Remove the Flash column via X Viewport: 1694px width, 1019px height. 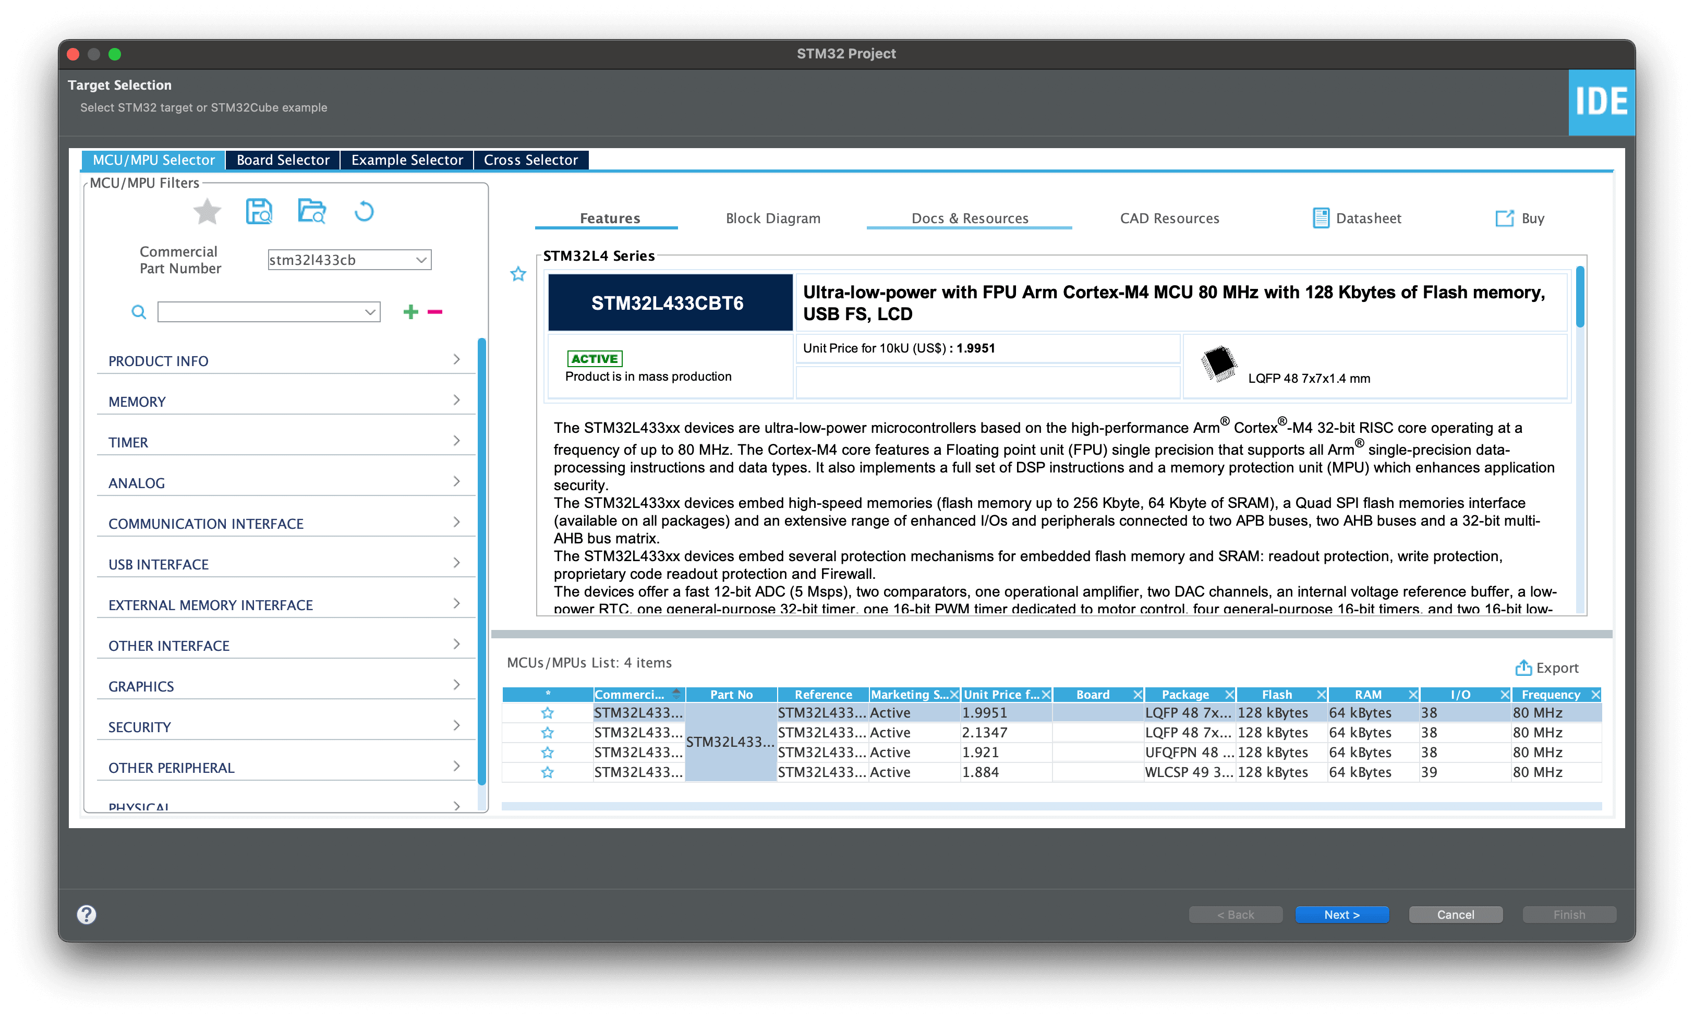tap(1321, 695)
